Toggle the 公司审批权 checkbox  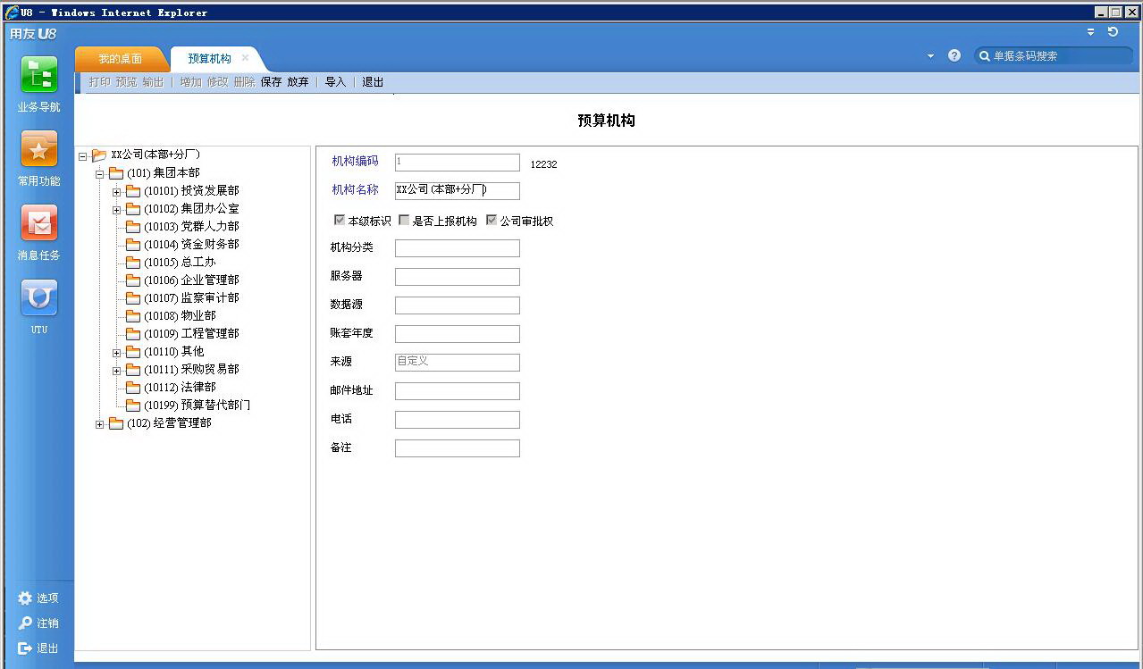click(x=492, y=220)
